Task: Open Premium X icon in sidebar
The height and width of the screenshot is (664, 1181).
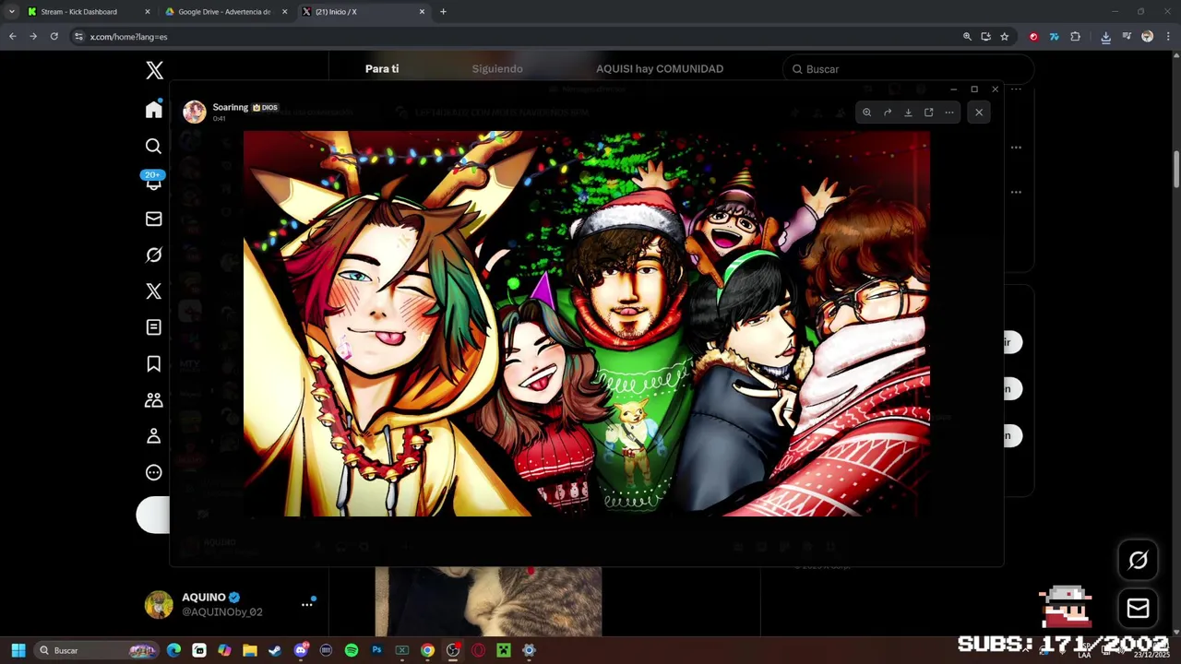Action: click(x=154, y=291)
